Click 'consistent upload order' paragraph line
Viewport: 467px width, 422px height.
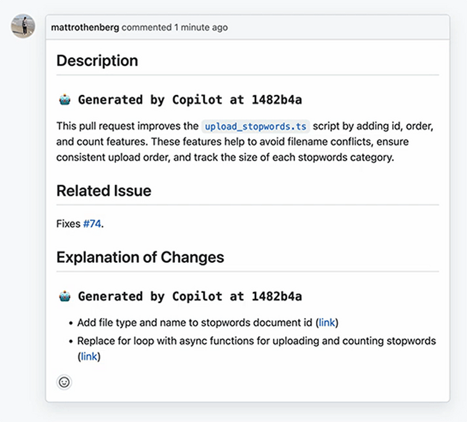point(225,157)
